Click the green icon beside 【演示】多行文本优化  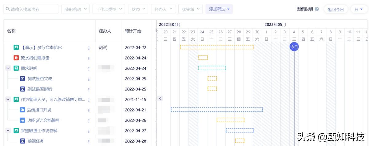[x=16, y=48]
